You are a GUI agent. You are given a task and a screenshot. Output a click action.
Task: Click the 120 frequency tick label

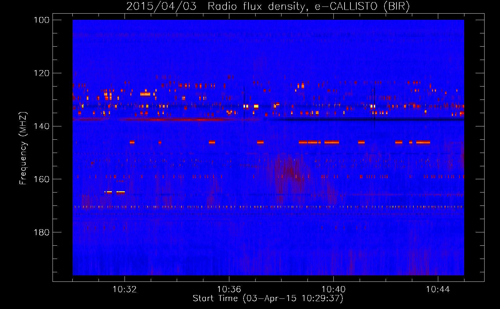(x=42, y=73)
